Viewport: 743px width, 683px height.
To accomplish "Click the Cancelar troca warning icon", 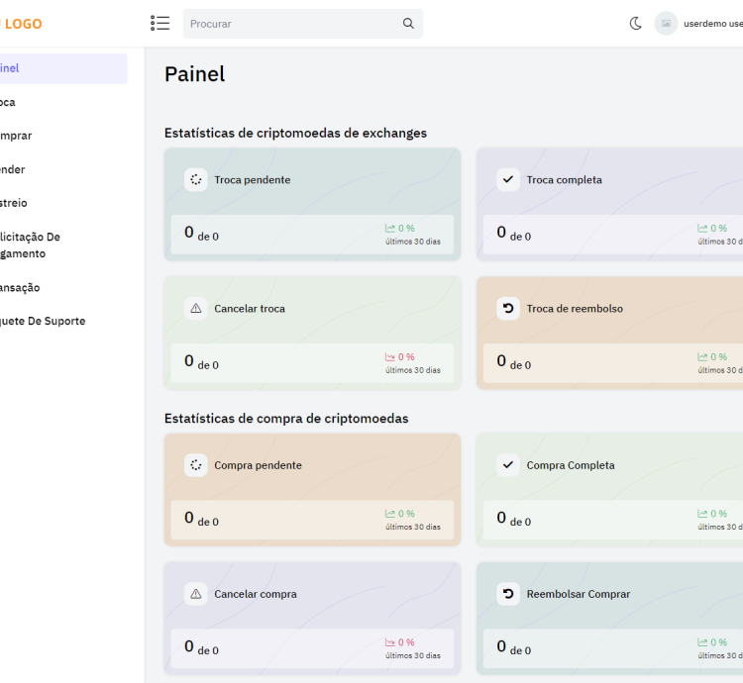I will [196, 309].
